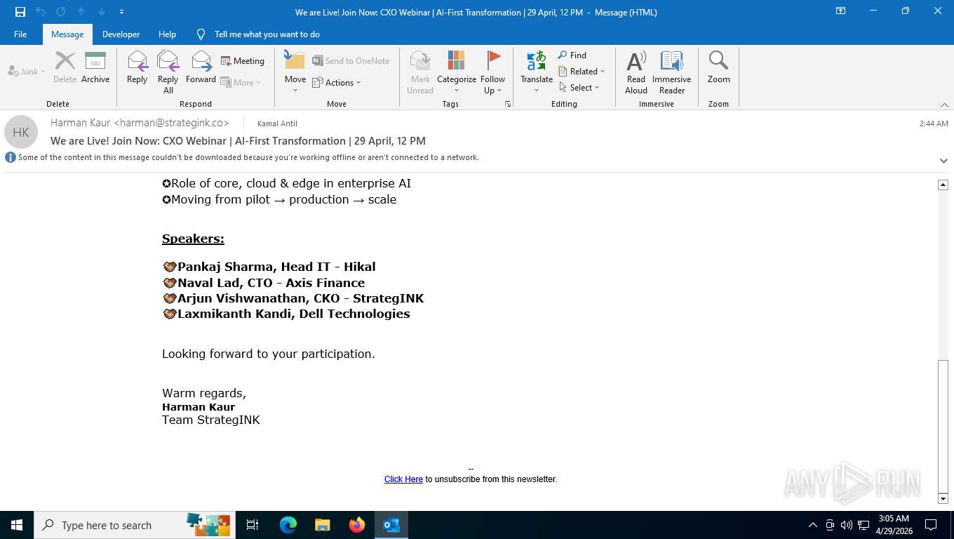This screenshot has height=539, width=954.
Task: Click the taskbar search box
Action: tap(135, 525)
